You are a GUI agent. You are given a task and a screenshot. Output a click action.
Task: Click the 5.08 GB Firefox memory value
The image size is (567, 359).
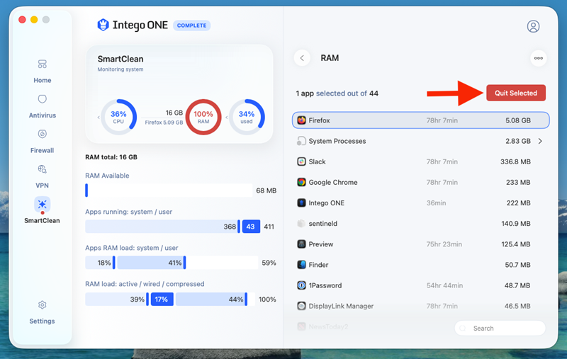[x=518, y=120]
